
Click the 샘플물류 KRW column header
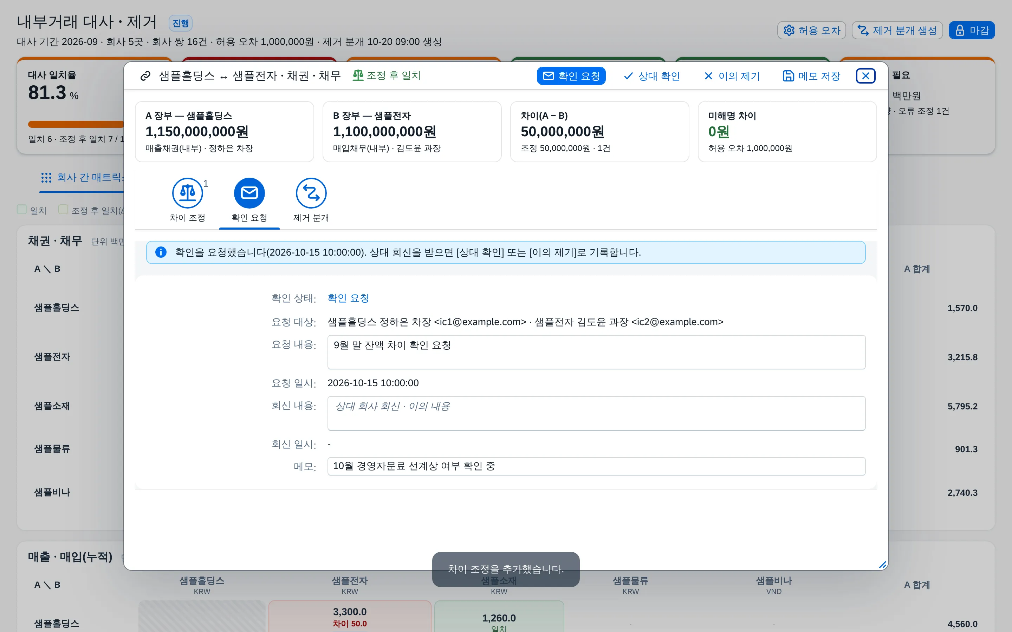pyautogui.click(x=630, y=585)
